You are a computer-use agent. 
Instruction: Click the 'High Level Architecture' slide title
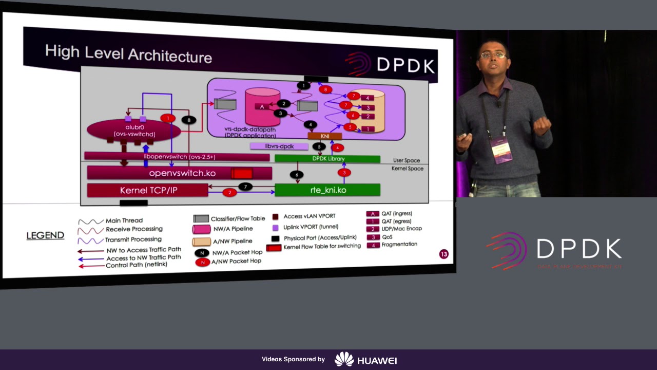point(128,53)
